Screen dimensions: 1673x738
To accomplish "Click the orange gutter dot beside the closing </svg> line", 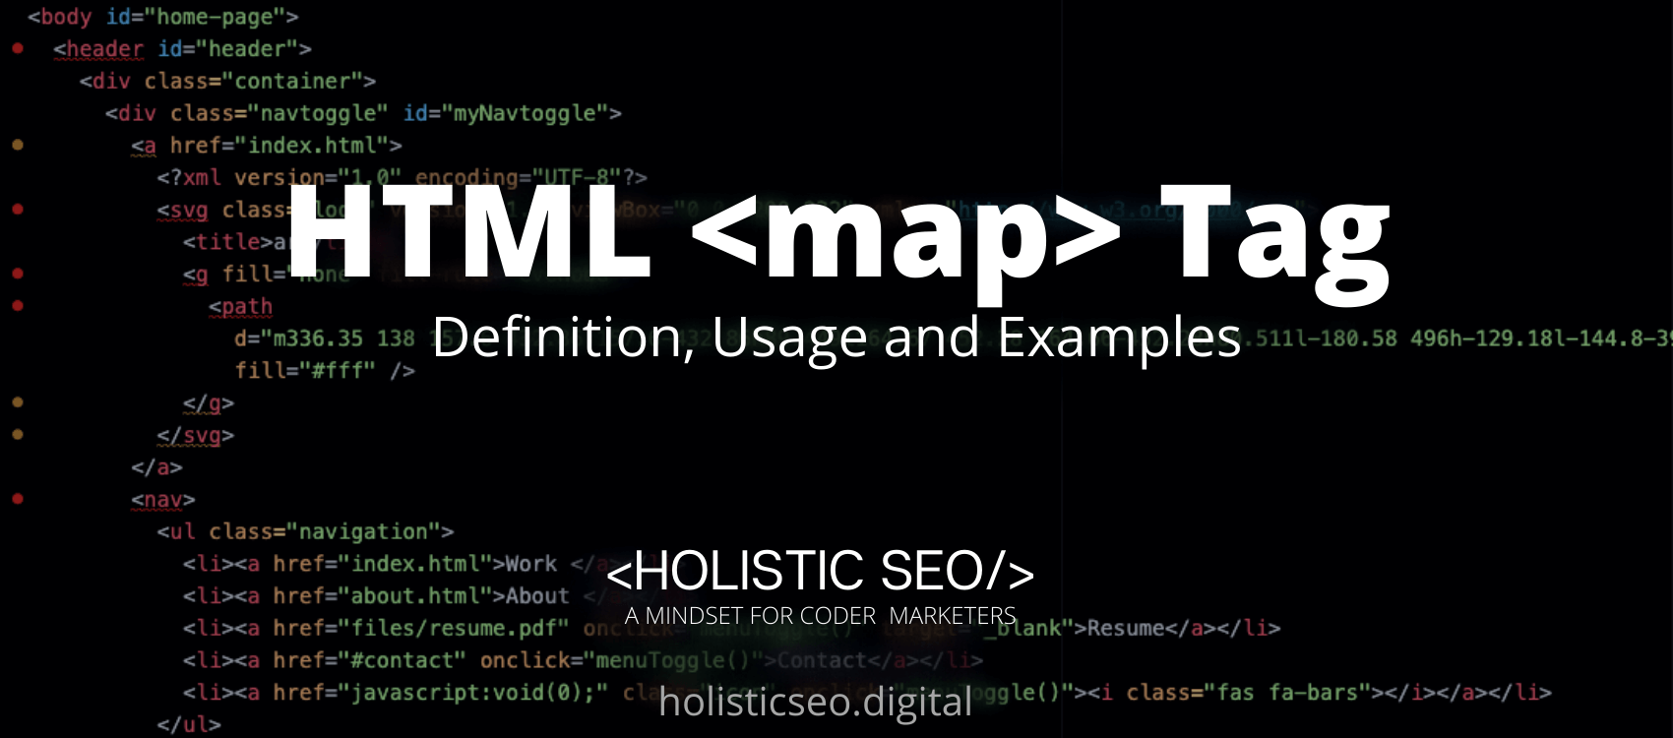I will (x=18, y=434).
